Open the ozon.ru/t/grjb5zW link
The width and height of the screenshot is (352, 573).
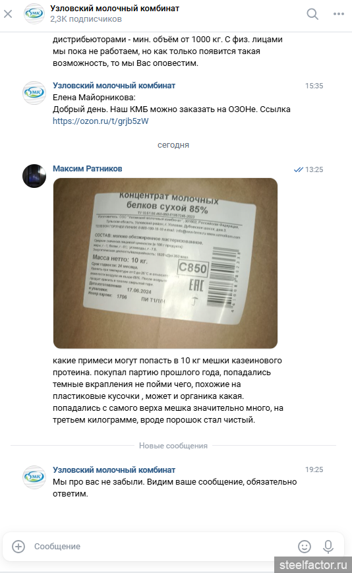coord(101,121)
